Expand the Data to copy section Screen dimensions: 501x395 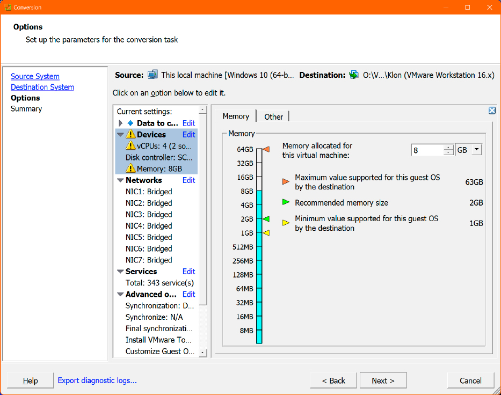120,123
